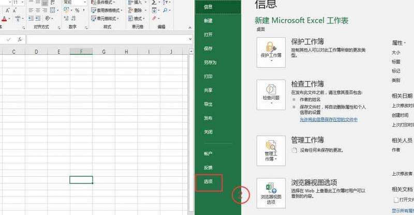Open the 数字 dialog launcher
The height and width of the screenshot is (215, 414).
[x=86, y=28]
